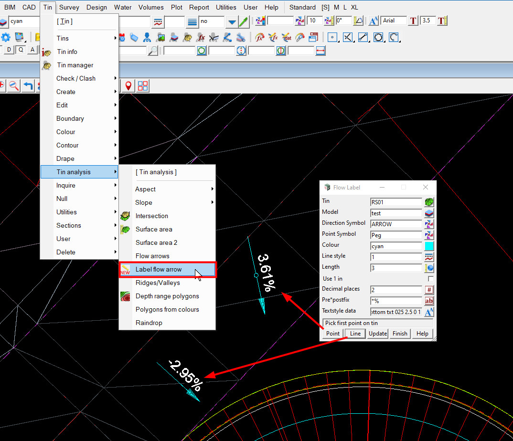This screenshot has height=441, width=513.
Task: Toggle the 'D' button in the toolbar
Action: pos(9,50)
